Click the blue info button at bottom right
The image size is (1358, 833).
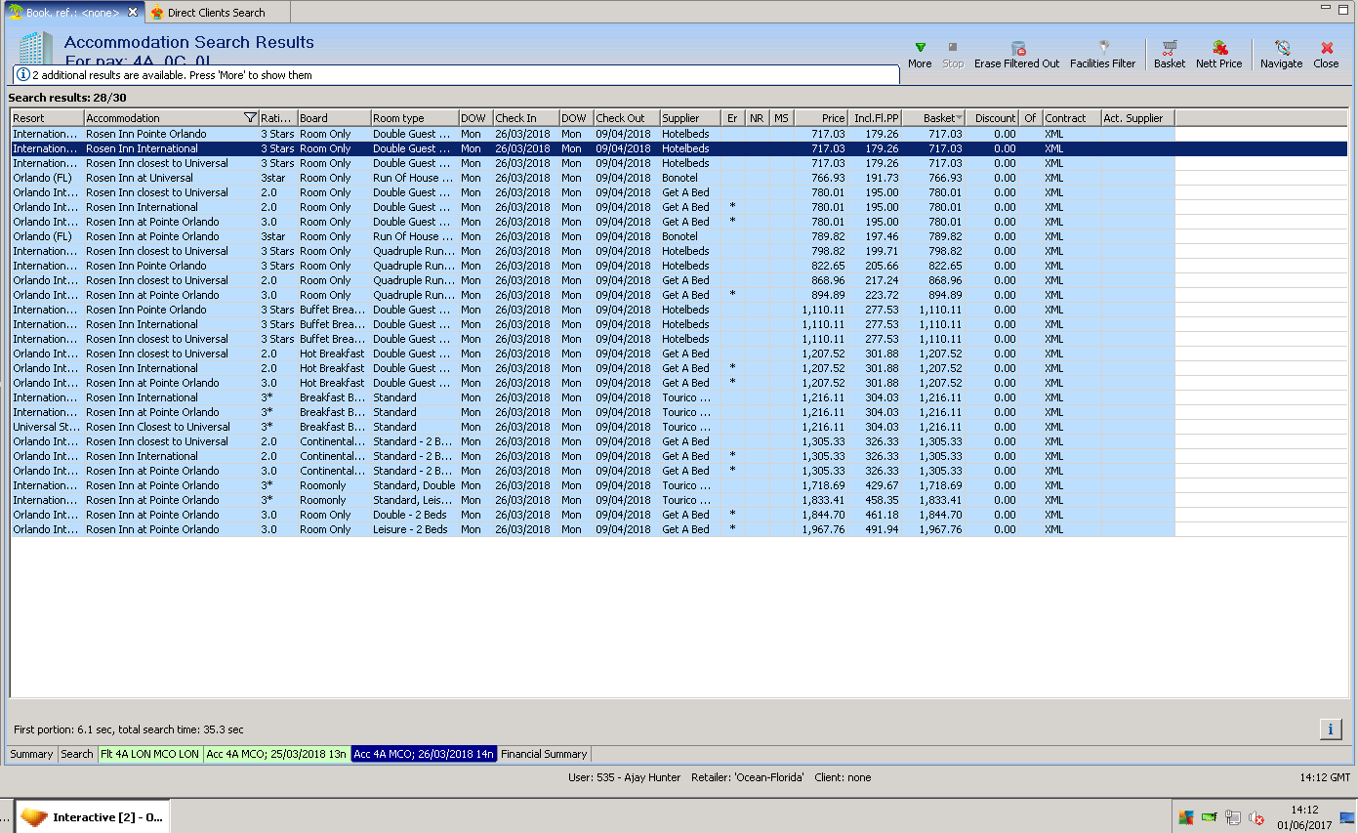(x=1330, y=729)
